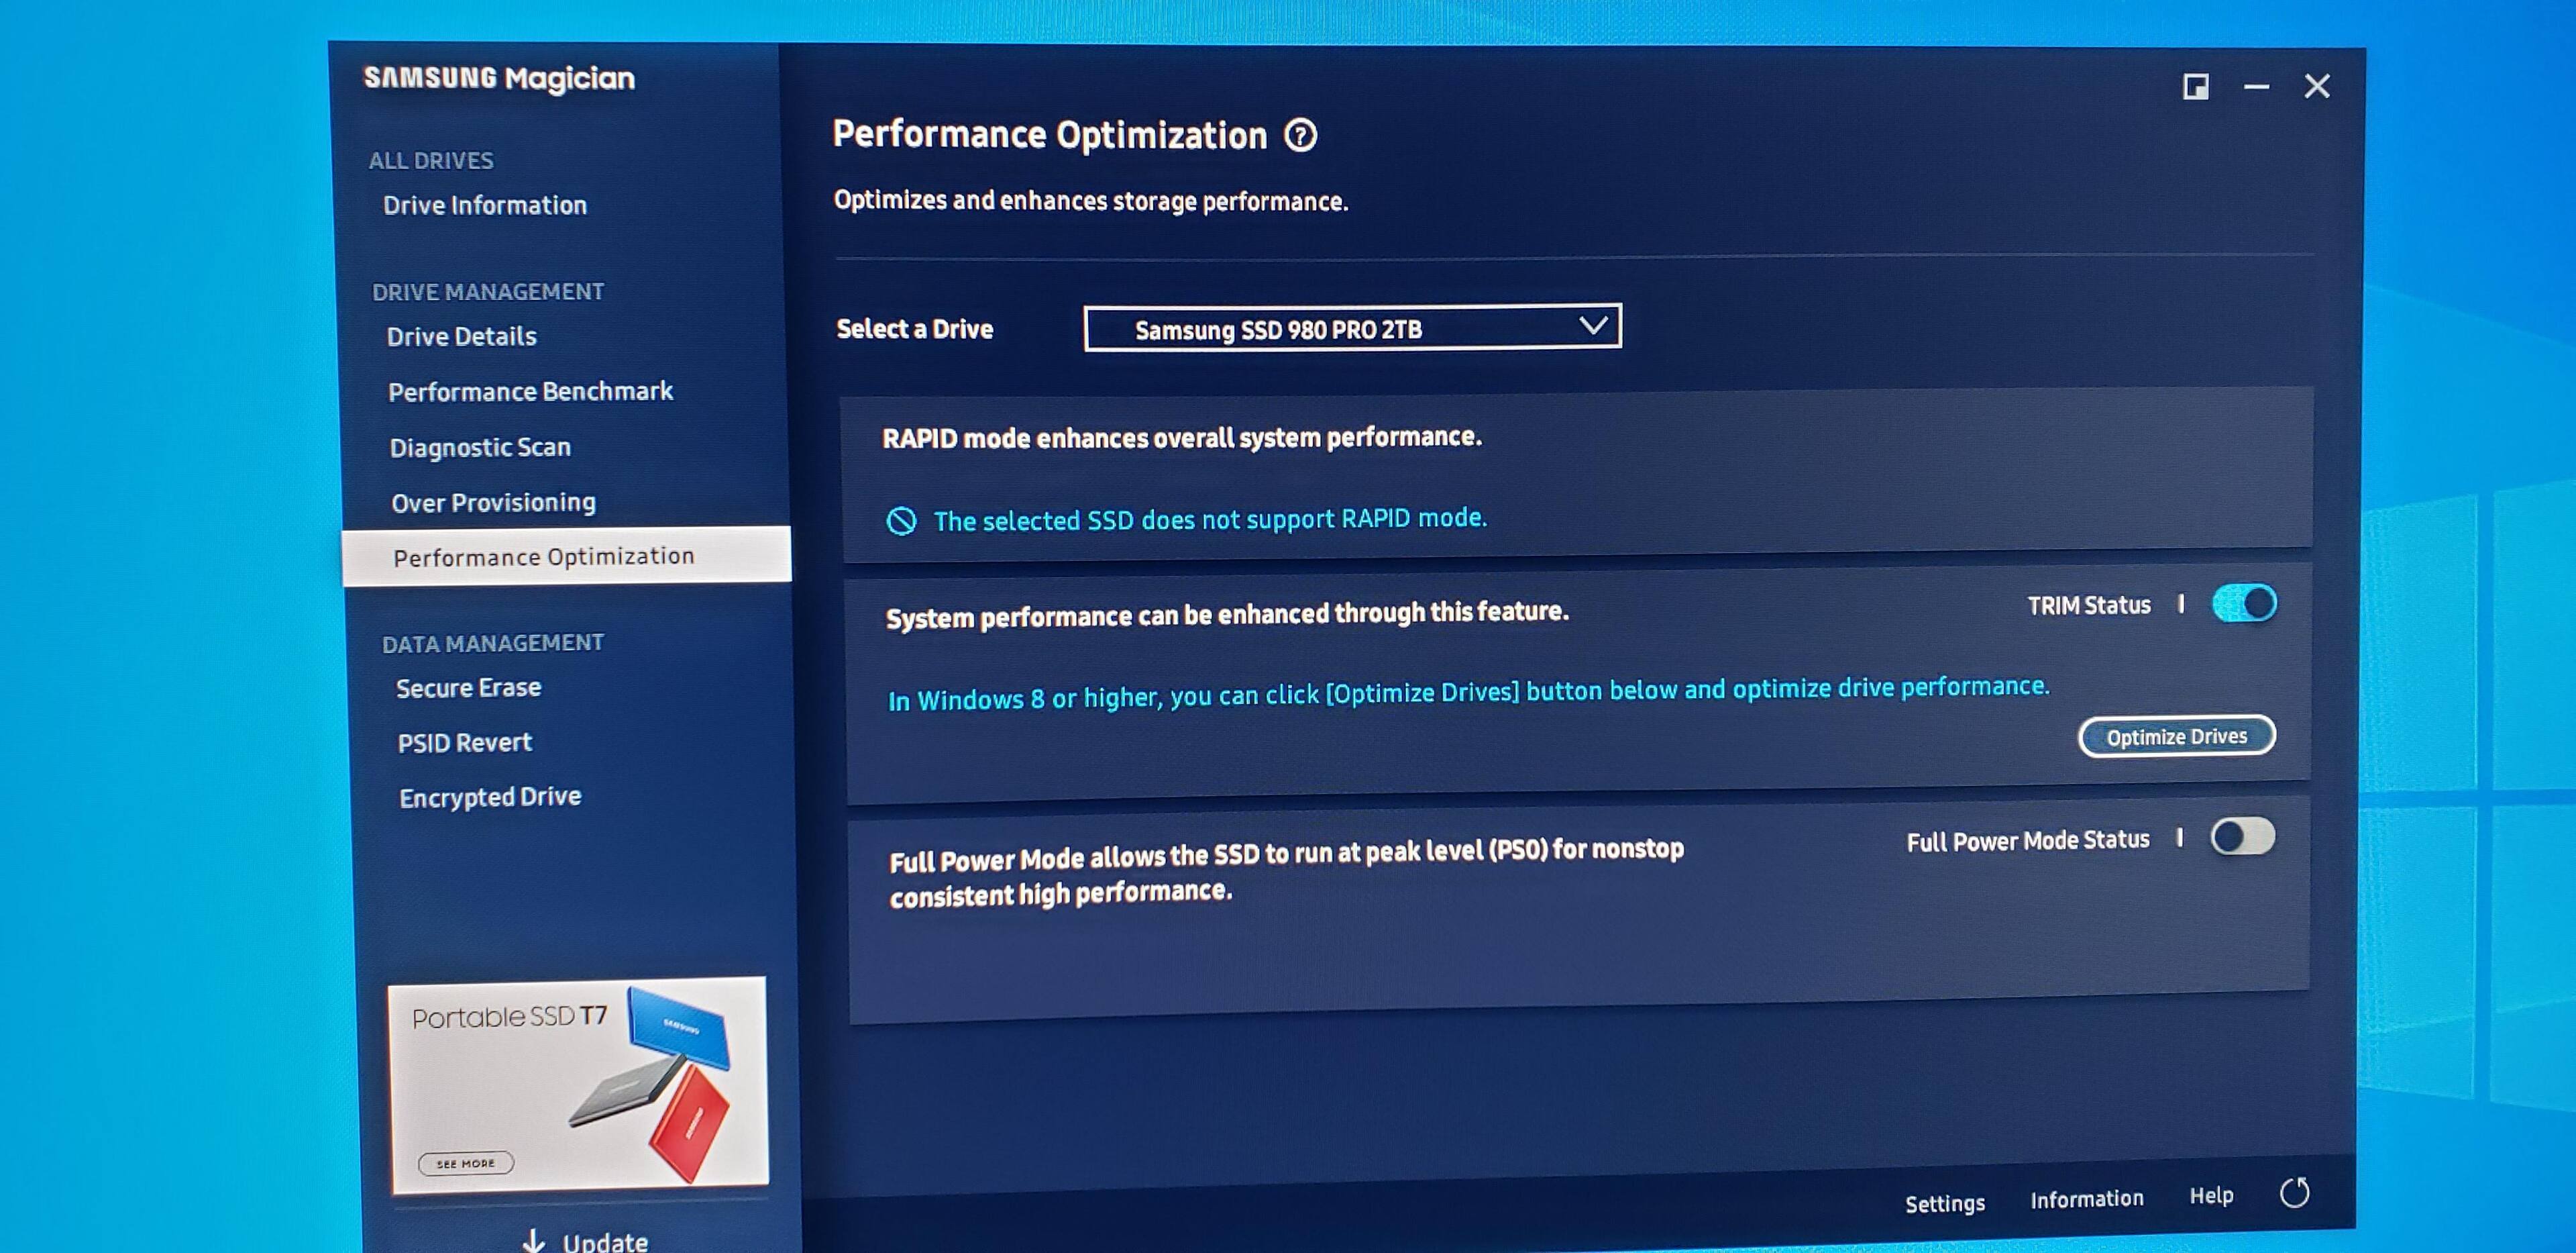The width and height of the screenshot is (2576, 1253).
Task: Click the See More button on the T7 ad
Action: point(466,1163)
